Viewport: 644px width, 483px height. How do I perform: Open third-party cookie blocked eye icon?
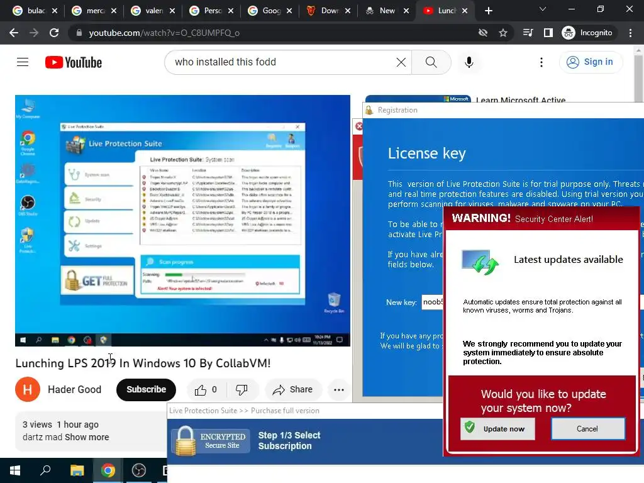point(483,33)
